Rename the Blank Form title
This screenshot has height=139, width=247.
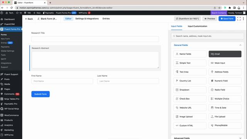[x=47, y=19]
